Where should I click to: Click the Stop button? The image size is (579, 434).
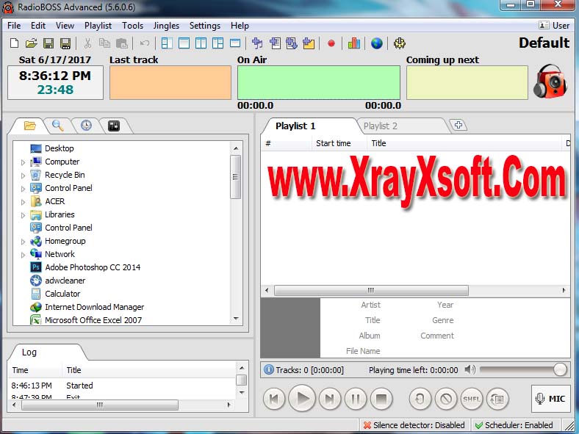(x=381, y=399)
